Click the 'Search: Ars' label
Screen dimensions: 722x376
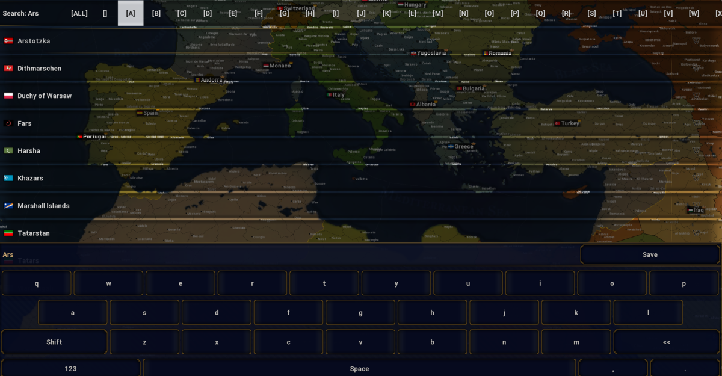[20, 13]
